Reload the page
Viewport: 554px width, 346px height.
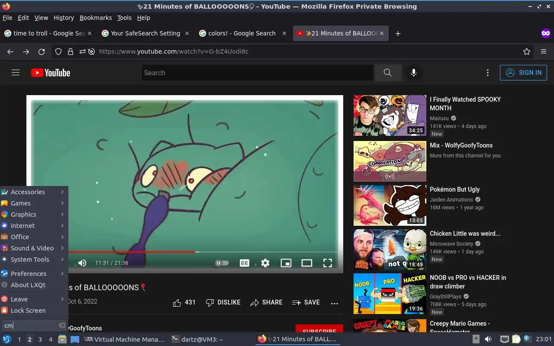tap(42, 51)
